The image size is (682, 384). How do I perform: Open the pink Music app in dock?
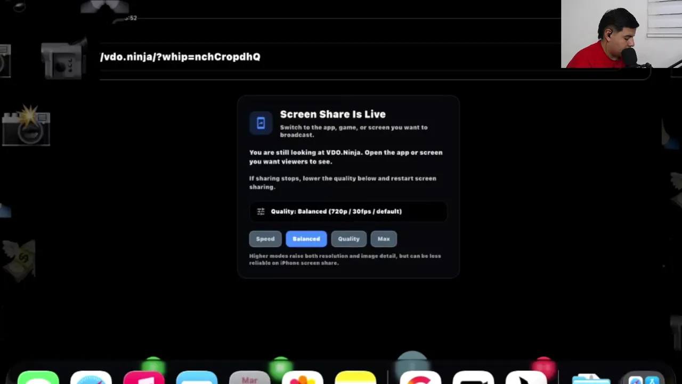(x=144, y=378)
